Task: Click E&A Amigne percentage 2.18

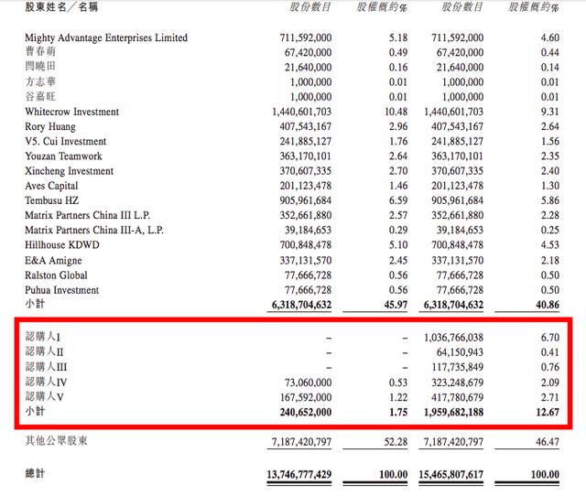Action: (550, 260)
